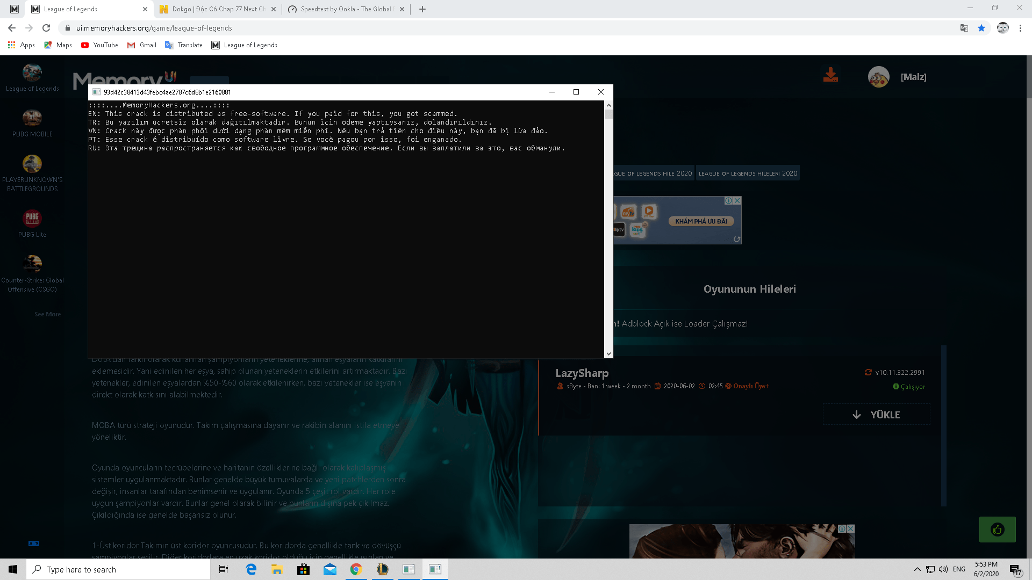Viewport: 1032px width, 580px height.
Task: Switch to Dokgo Độc Cô Chap 77 tab
Action: point(218,9)
